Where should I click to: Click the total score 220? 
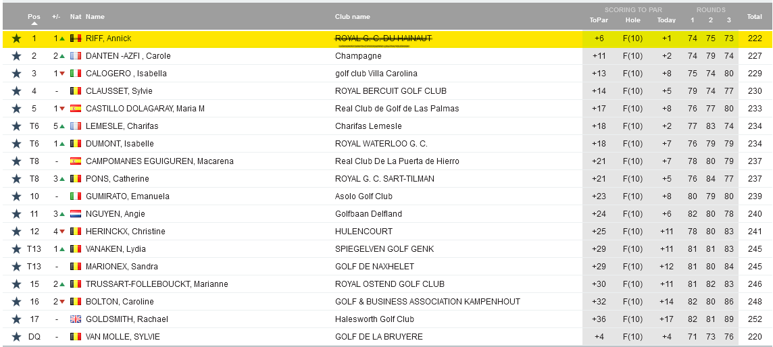[755, 337]
